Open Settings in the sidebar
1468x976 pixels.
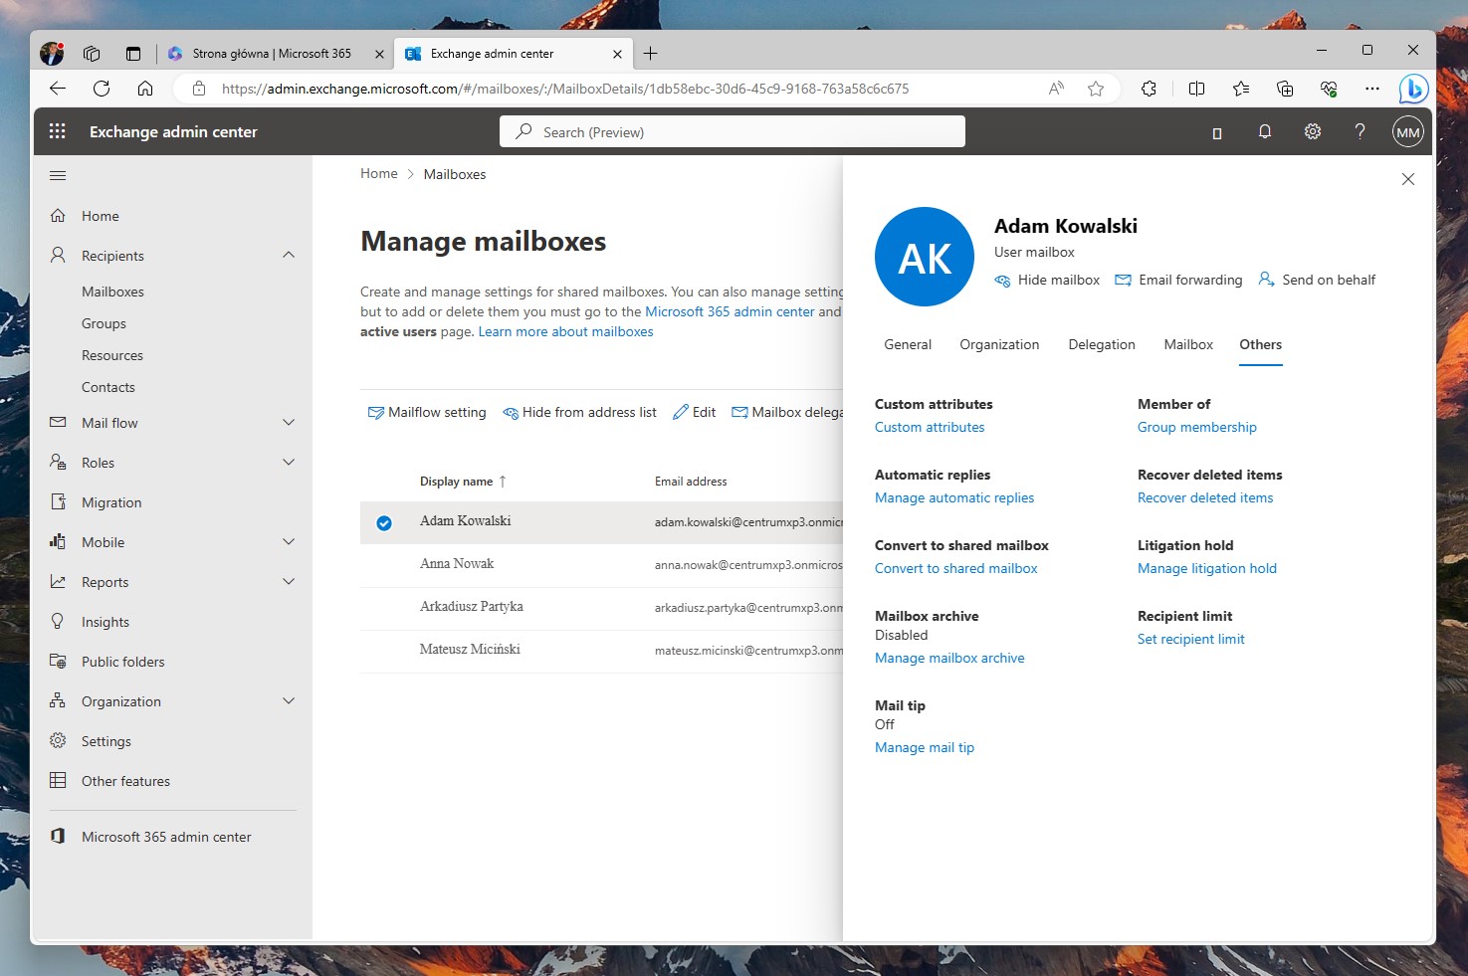[x=106, y=741]
